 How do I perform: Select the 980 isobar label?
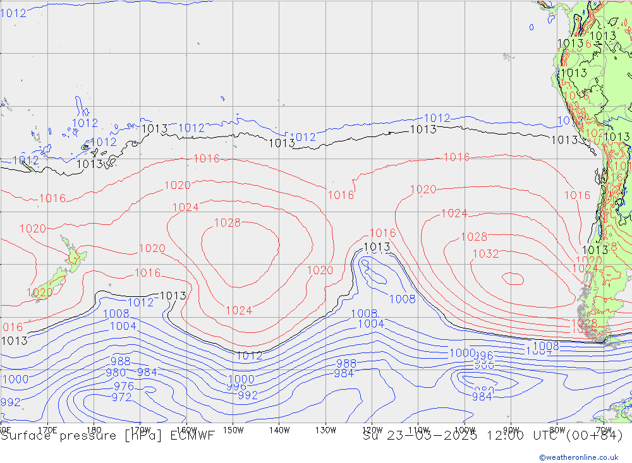[116, 372]
